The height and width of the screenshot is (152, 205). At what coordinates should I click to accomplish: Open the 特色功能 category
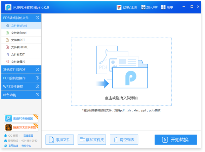pyautogui.click(x=21, y=95)
